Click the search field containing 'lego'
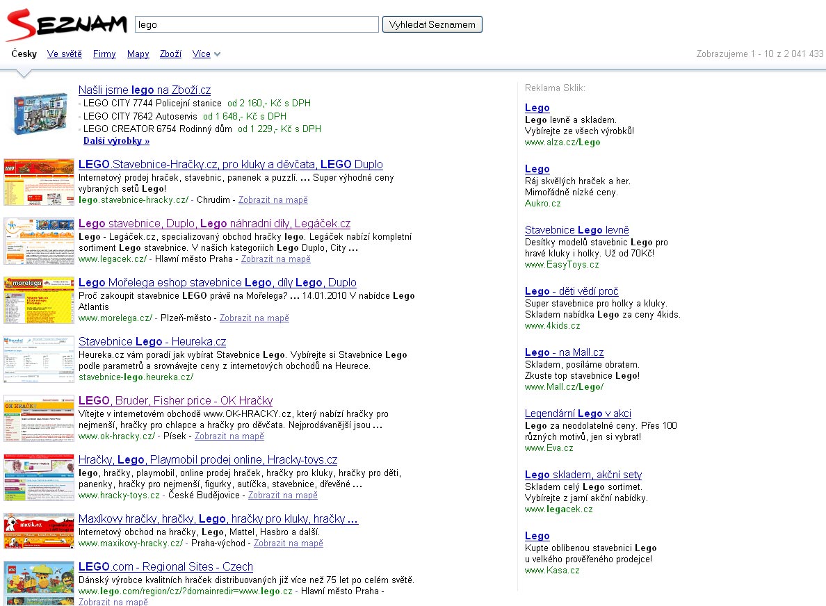This screenshot has height=606, width=826. pyautogui.click(x=257, y=24)
